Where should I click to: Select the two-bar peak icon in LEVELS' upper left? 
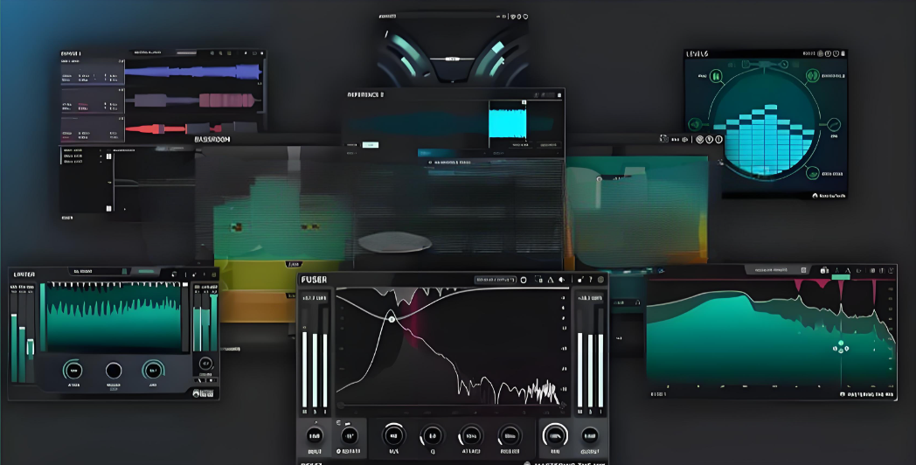point(716,76)
